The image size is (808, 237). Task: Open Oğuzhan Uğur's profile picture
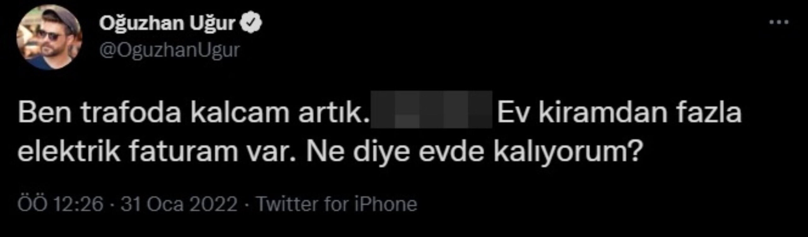49,37
